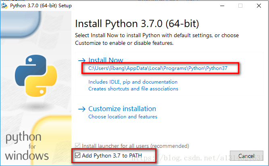Close the Python Setup window
Image resolution: width=269 pixels, height=166 pixels.
(x=259, y=6)
